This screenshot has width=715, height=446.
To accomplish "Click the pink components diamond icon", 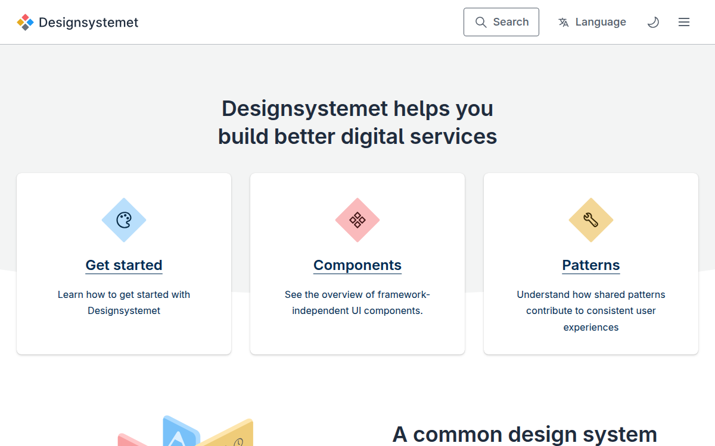I will [x=357, y=220].
